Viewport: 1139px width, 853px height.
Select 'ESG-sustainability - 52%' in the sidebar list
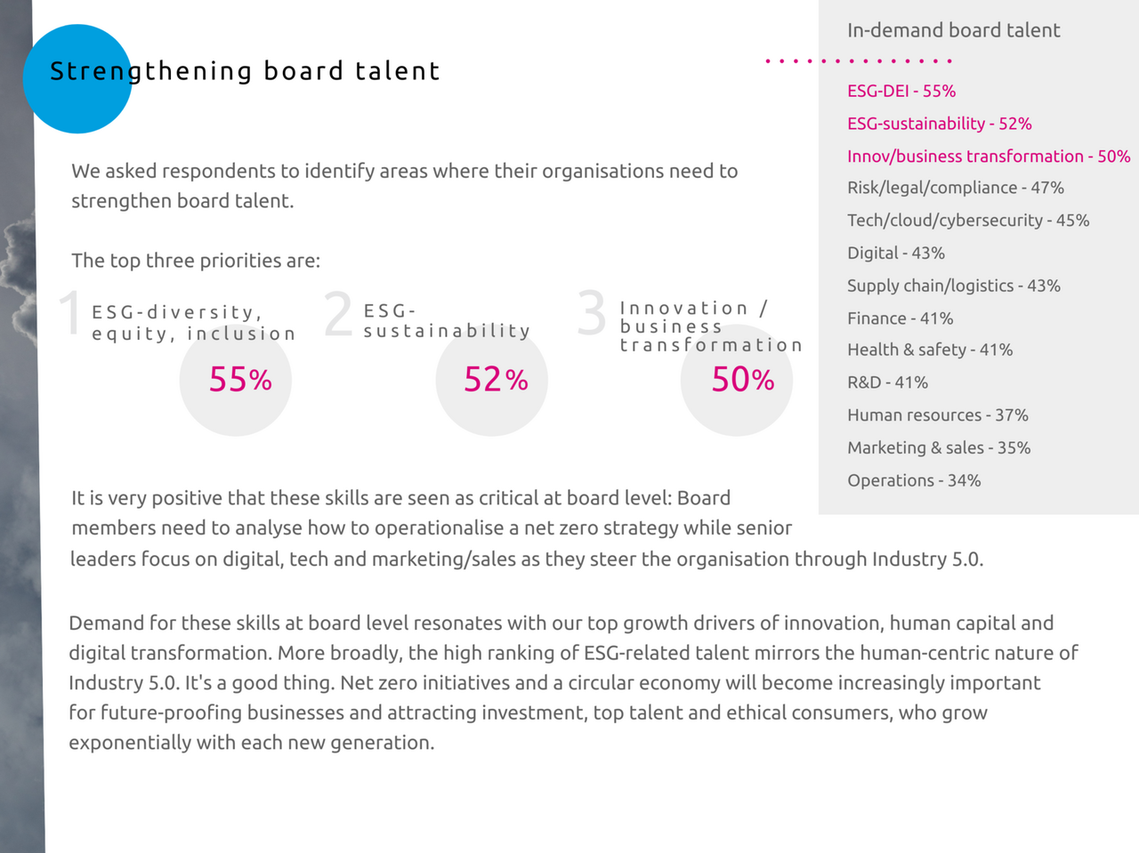[939, 124]
